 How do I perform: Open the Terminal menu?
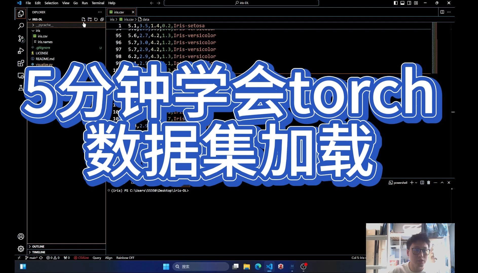point(98,3)
